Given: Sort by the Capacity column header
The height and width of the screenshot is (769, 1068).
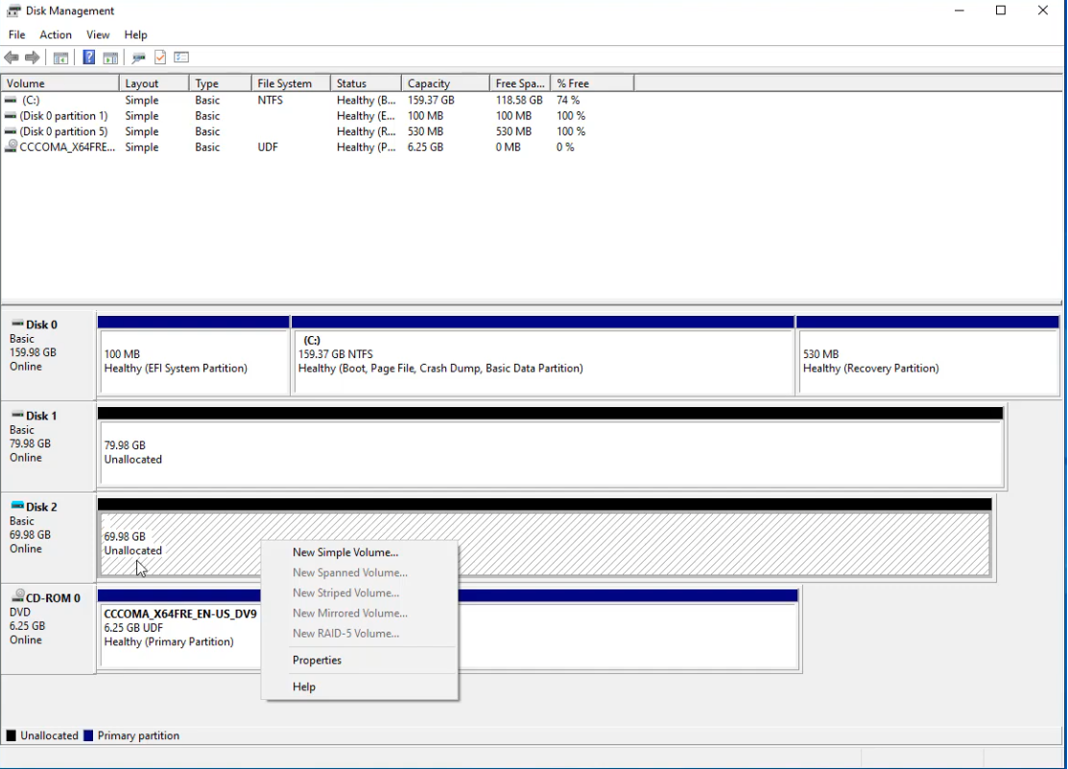Looking at the screenshot, I should 446,84.
